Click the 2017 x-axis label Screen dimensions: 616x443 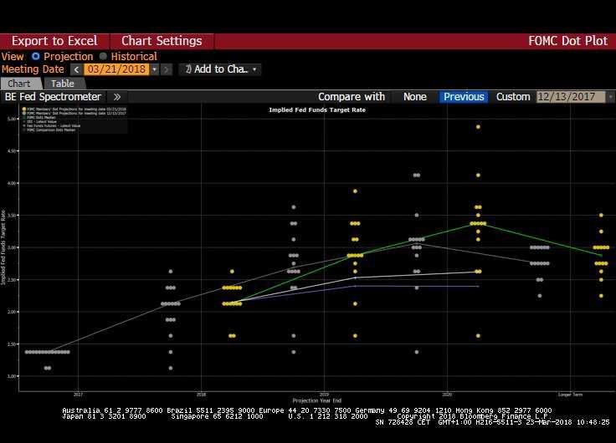coord(78,395)
